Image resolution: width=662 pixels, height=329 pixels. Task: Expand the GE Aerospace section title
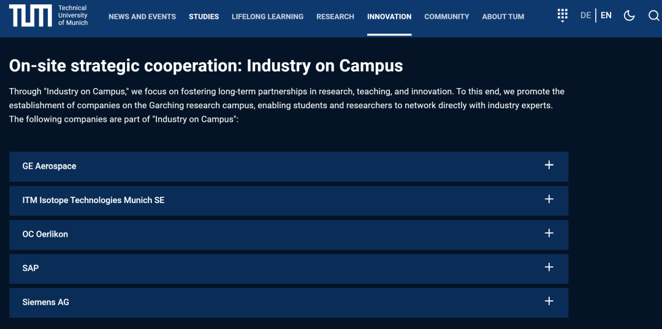tap(49, 166)
